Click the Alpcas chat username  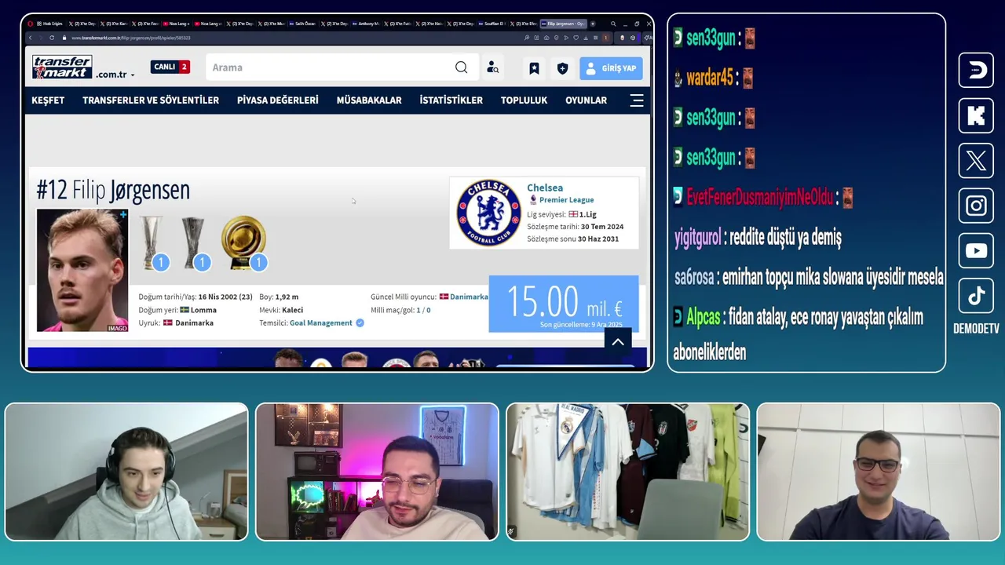(x=703, y=317)
